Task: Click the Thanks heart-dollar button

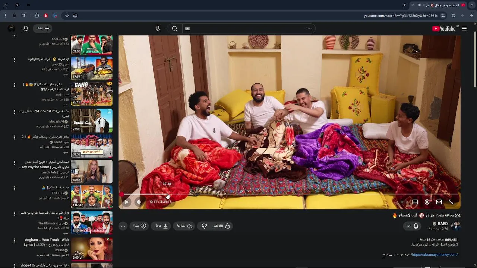Action: (140, 226)
